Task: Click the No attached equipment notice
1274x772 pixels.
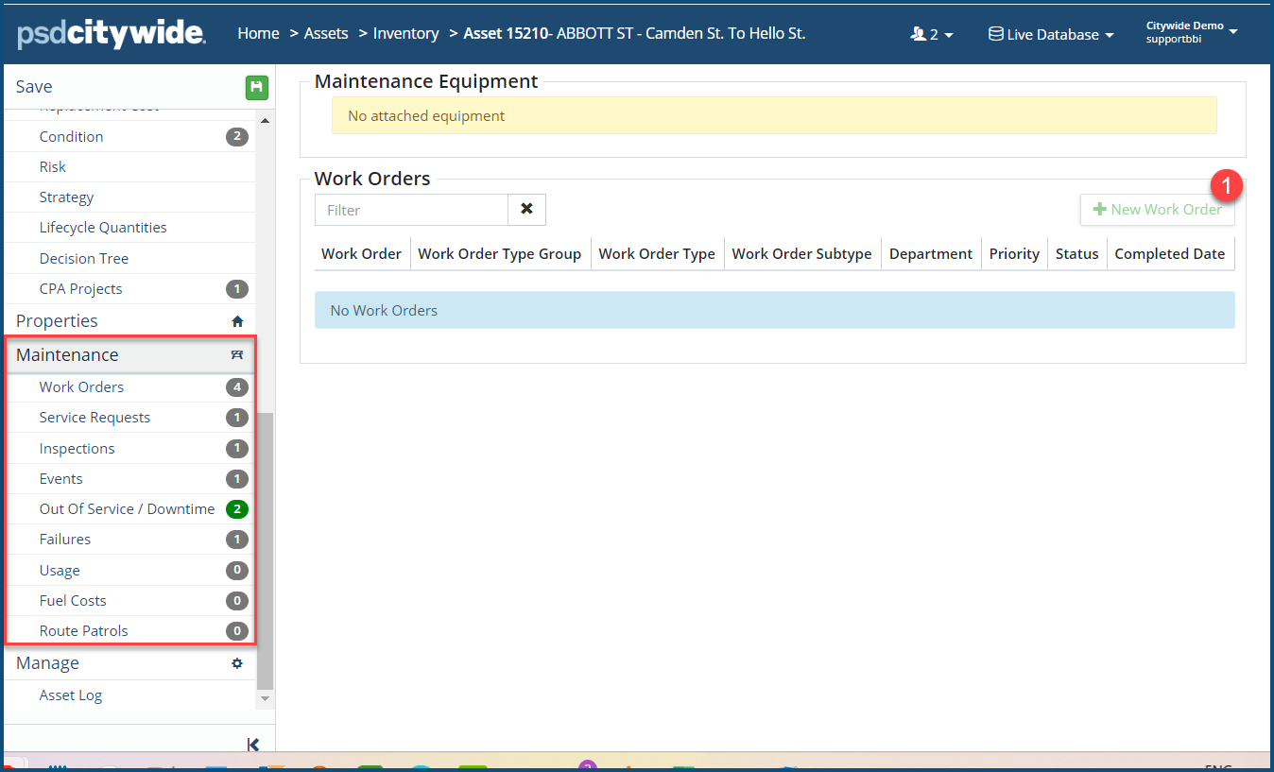Action: pyautogui.click(x=774, y=115)
